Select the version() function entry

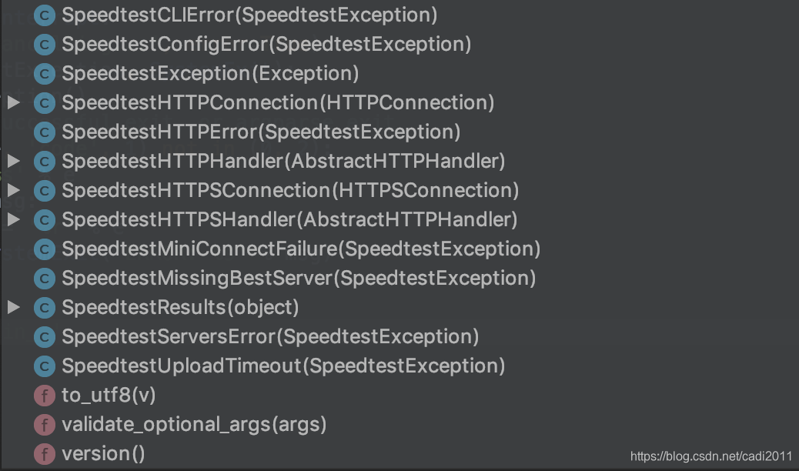103,453
